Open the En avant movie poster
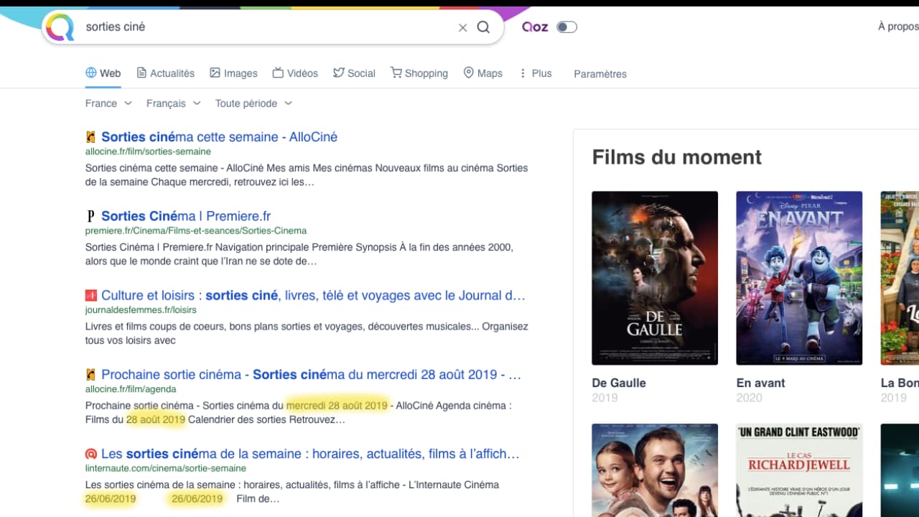The height and width of the screenshot is (517, 919). coord(799,278)
